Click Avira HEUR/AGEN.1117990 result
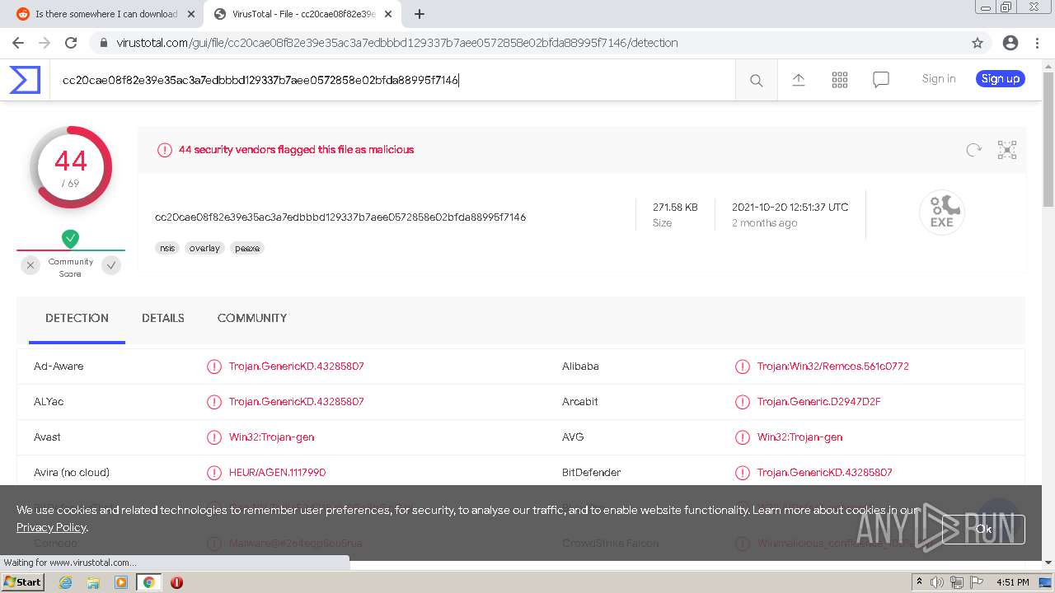 click(278, 473)
